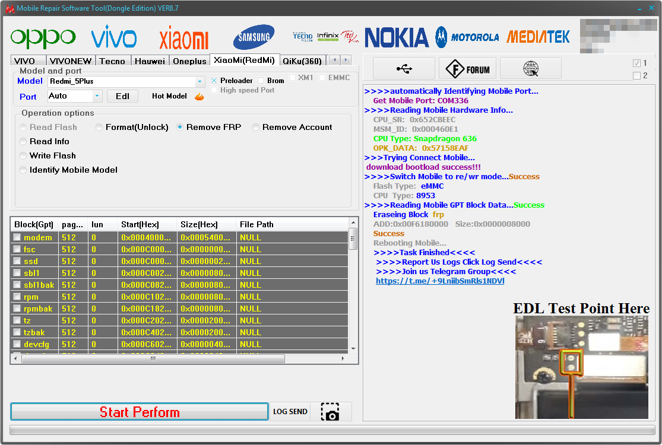The width and height of the screenshot is (662, 445).
Task: Open the Port Auto dropdown
Action: pos(75,96)
